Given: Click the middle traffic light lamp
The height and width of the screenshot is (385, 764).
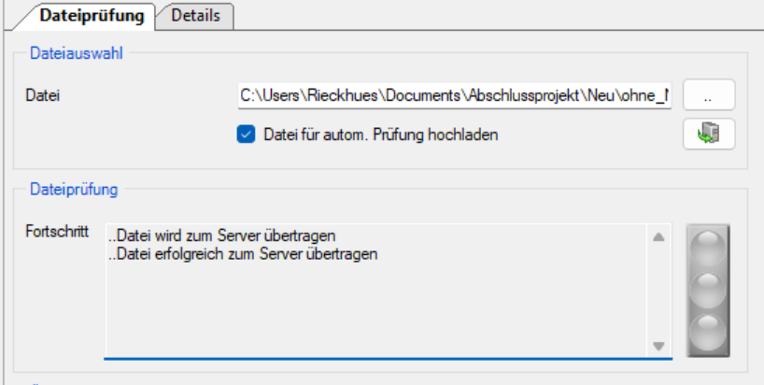Looking at the screenshot, I should pyautogui.click(x=709, y=289).
